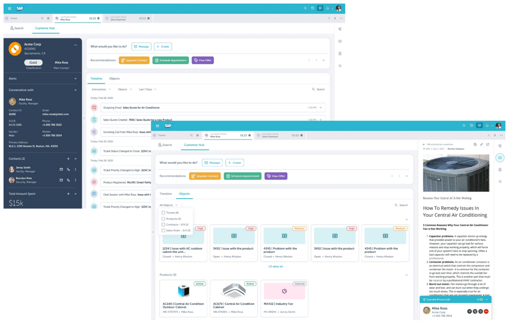Switch to Timeline tab in front window

pyautogui.click(x=165, y=194)
